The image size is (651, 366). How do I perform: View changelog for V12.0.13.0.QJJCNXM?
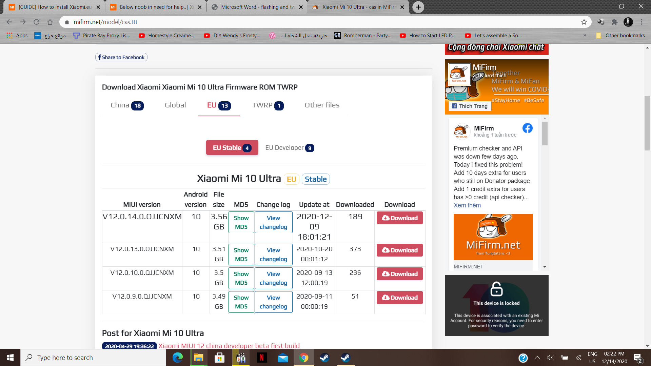click(273, 255)
